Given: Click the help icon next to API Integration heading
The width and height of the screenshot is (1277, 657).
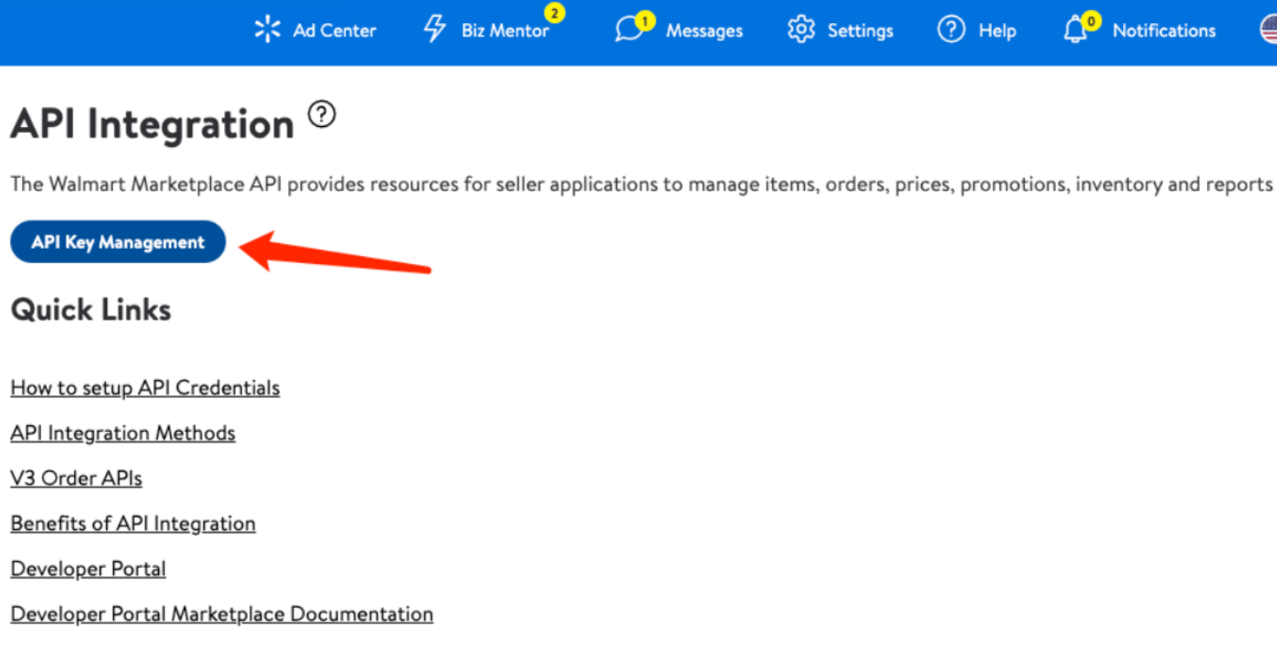Looking at the screenshot, I should [322, 114].
